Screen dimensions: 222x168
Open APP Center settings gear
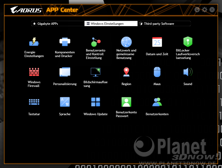pos(204,10)
